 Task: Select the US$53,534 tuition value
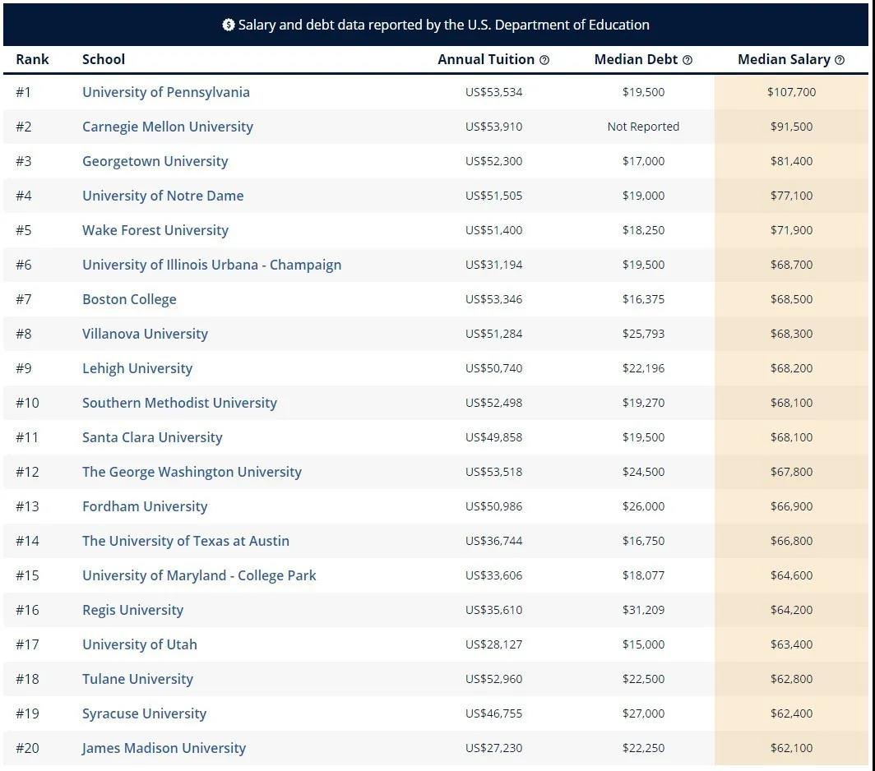pos(494,92)
